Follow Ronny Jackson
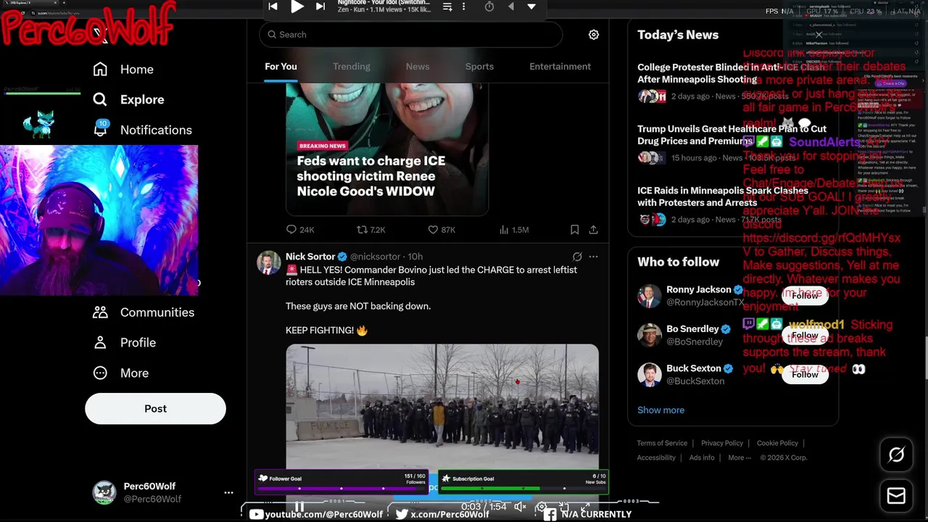The height and width of the screenshot is (522, 928). click(x=805, y=296)
